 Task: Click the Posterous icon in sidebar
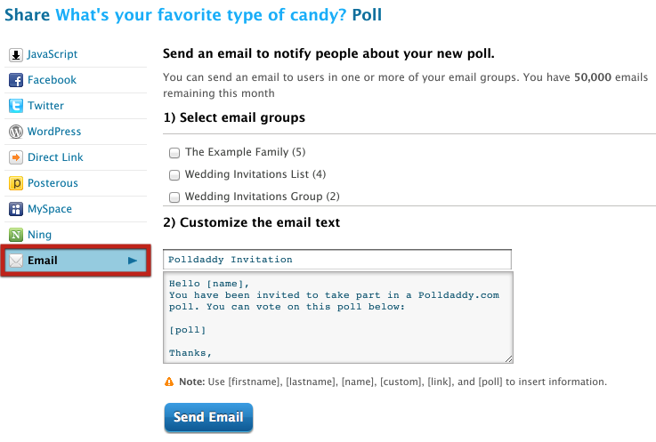(16, 183)
